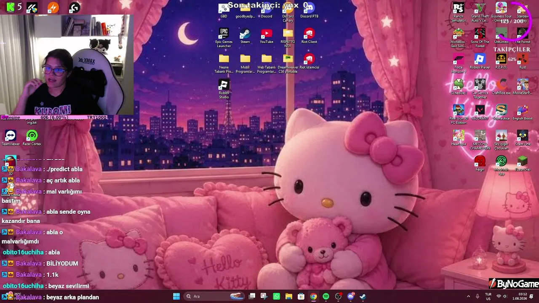Open File Explorer from the taskbar
Image resolution: width=539 pixels, height=303 pixels.
click(289, 296)
